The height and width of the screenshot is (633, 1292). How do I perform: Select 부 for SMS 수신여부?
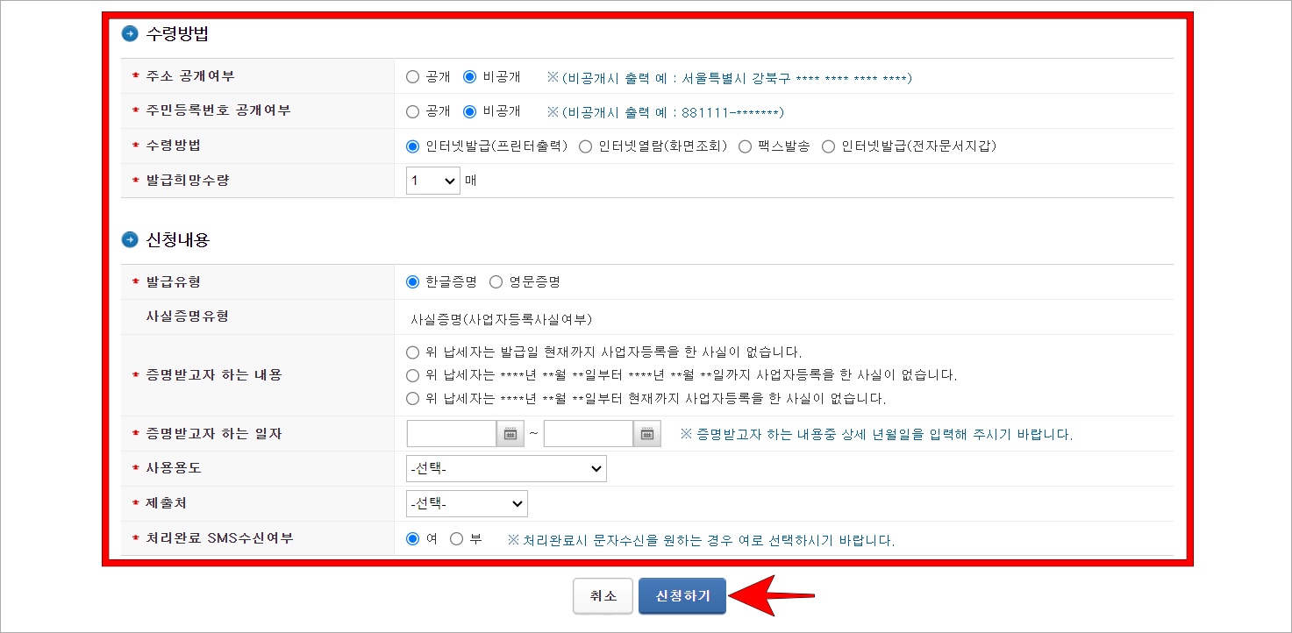tap(456, 539)
